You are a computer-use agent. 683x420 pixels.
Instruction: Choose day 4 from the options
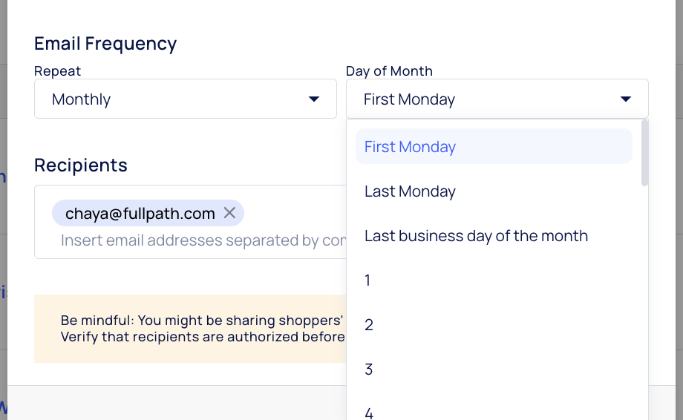(369, 412)
